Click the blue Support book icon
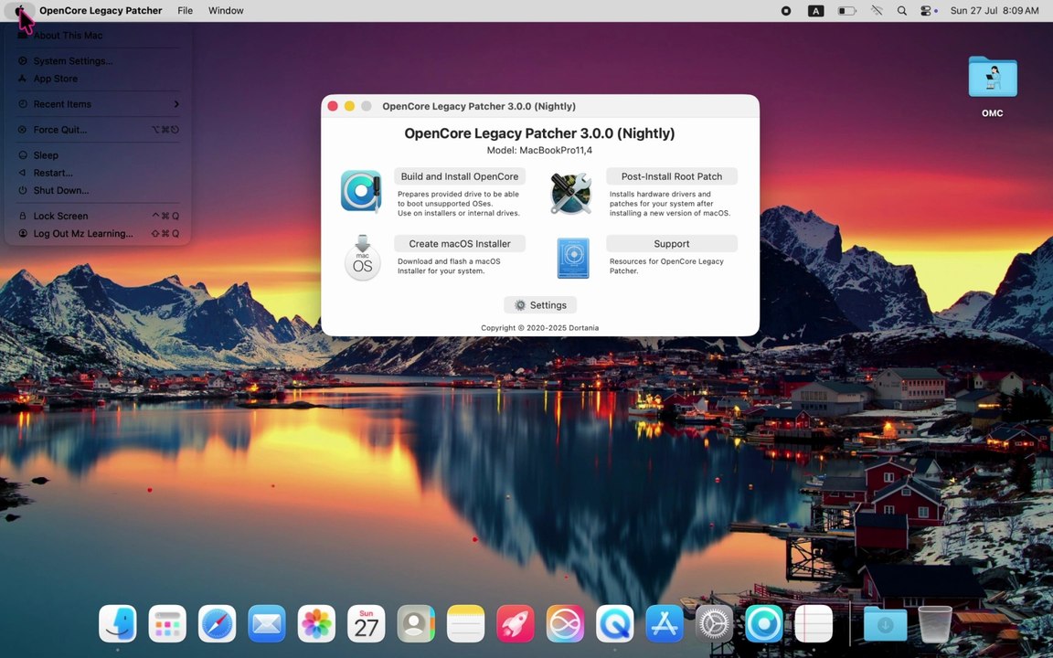Image resolution: width=1053 pixels, height=658 pixels. 573,258
